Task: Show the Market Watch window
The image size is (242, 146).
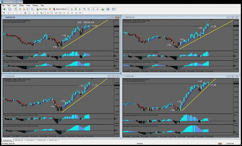Action: [x=16, y=9]
